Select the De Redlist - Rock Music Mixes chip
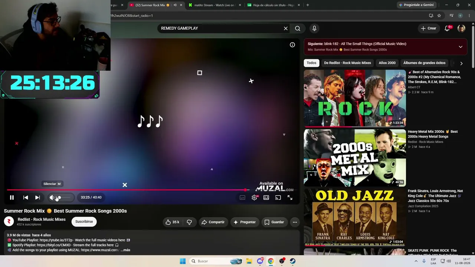Screen dimensions: 475x267 coord(347,63)
